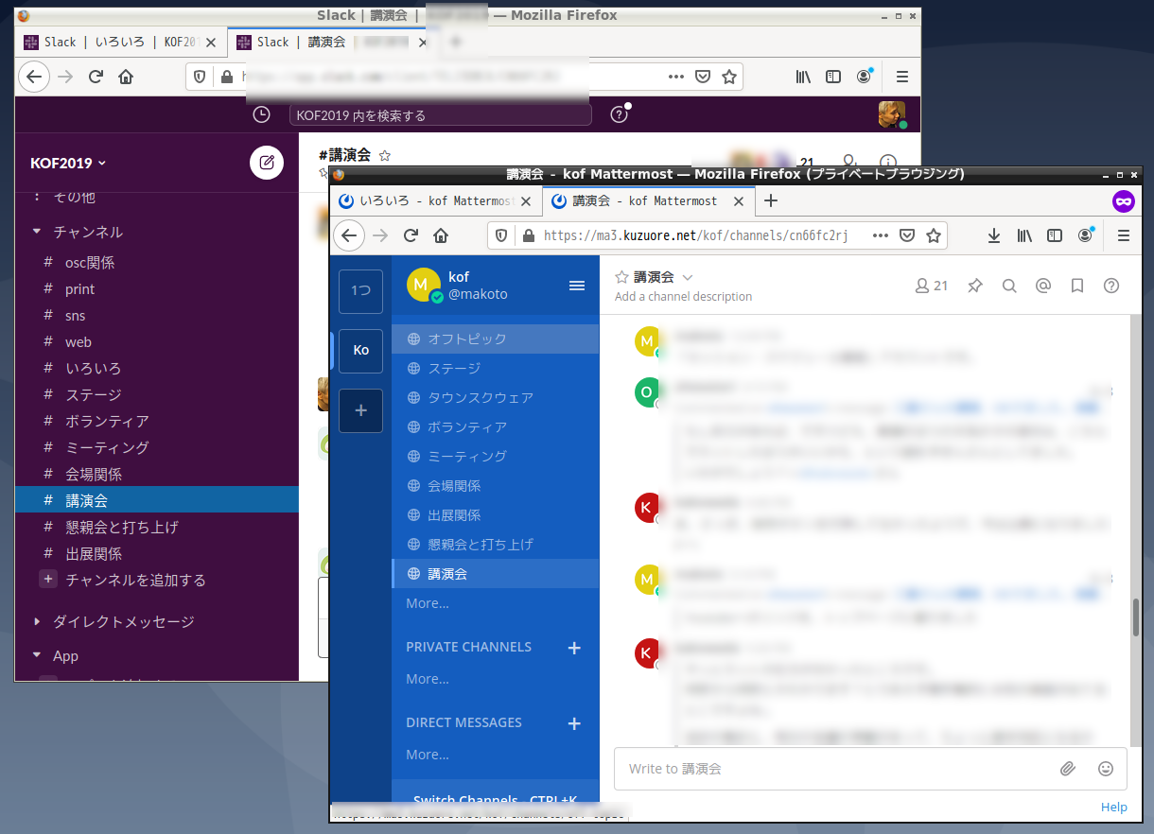Show recent mentions in Mattermost
Screen dimensions: 1154x834
point(1043,286)
